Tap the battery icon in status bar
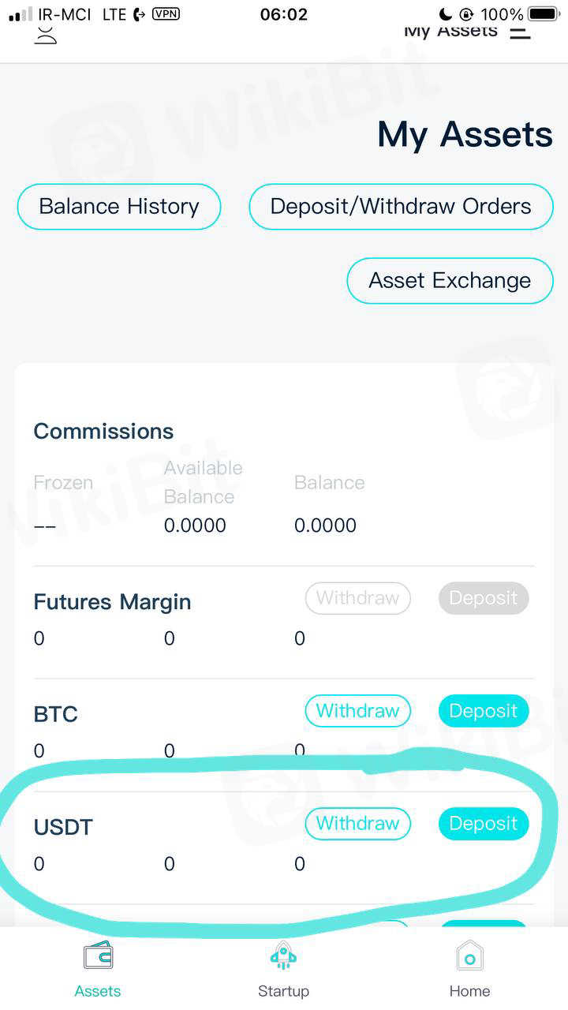This screenshot has width=568, height=1010. pos(544,14)
